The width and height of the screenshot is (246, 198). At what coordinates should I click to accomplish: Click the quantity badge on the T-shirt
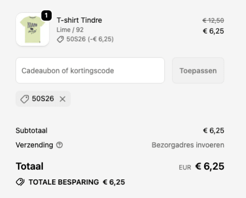pos(46,16)
